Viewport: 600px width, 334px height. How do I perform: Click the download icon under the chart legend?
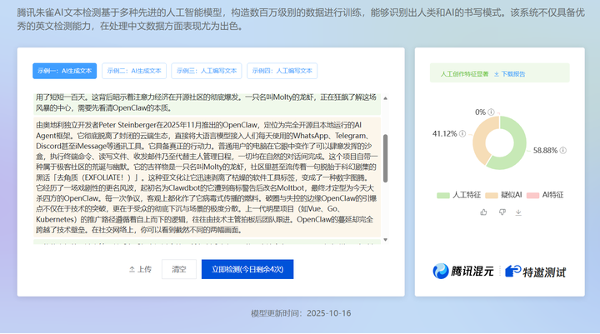518,212
